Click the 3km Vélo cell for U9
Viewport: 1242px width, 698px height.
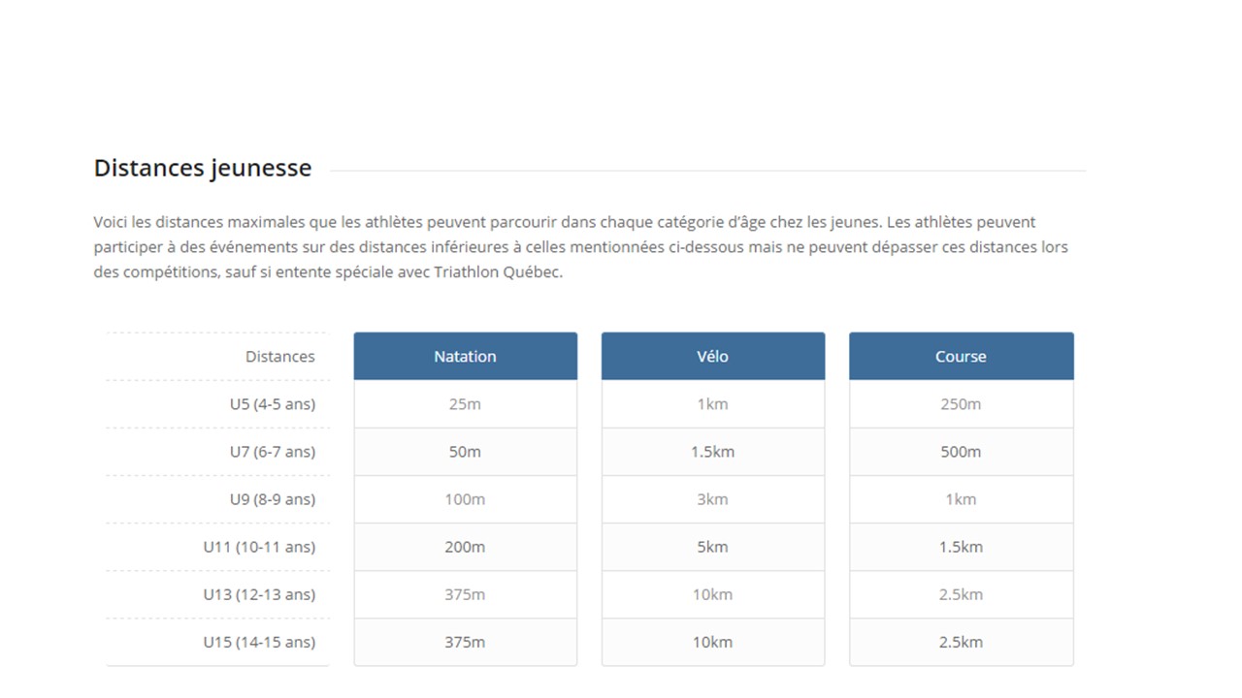(x=712, y=499)
